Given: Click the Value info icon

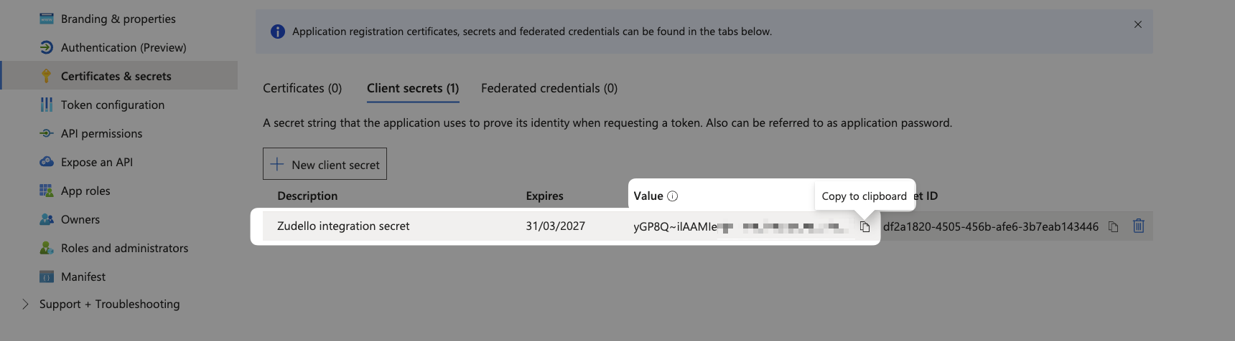Looking at the screenshot, I should 672,196.
